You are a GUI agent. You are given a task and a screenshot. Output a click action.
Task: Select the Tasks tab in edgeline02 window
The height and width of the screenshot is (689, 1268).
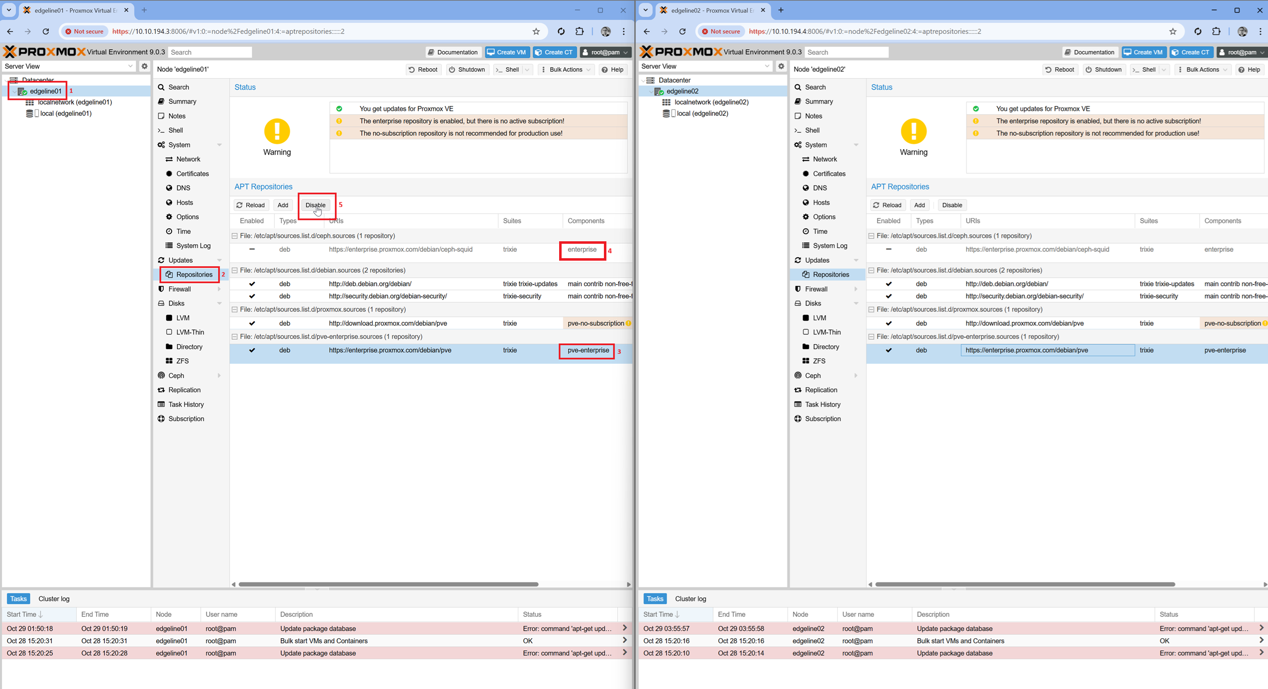coord(655,599)
